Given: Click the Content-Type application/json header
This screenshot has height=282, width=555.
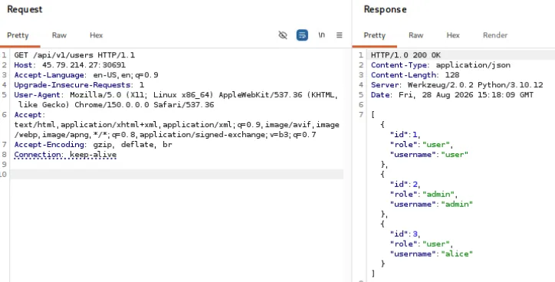Looking at the screenshot, I should tap(441, 65).
